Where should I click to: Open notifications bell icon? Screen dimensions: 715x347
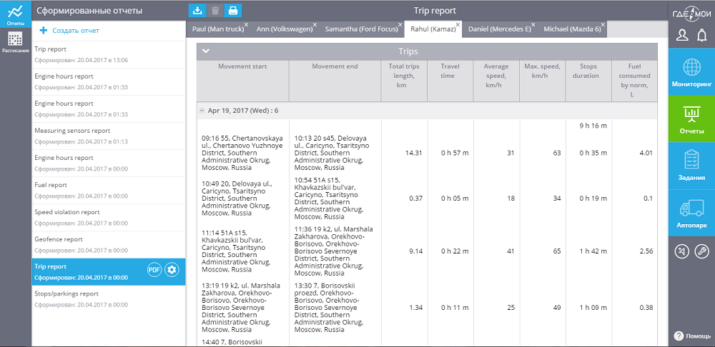pos(701,36)
